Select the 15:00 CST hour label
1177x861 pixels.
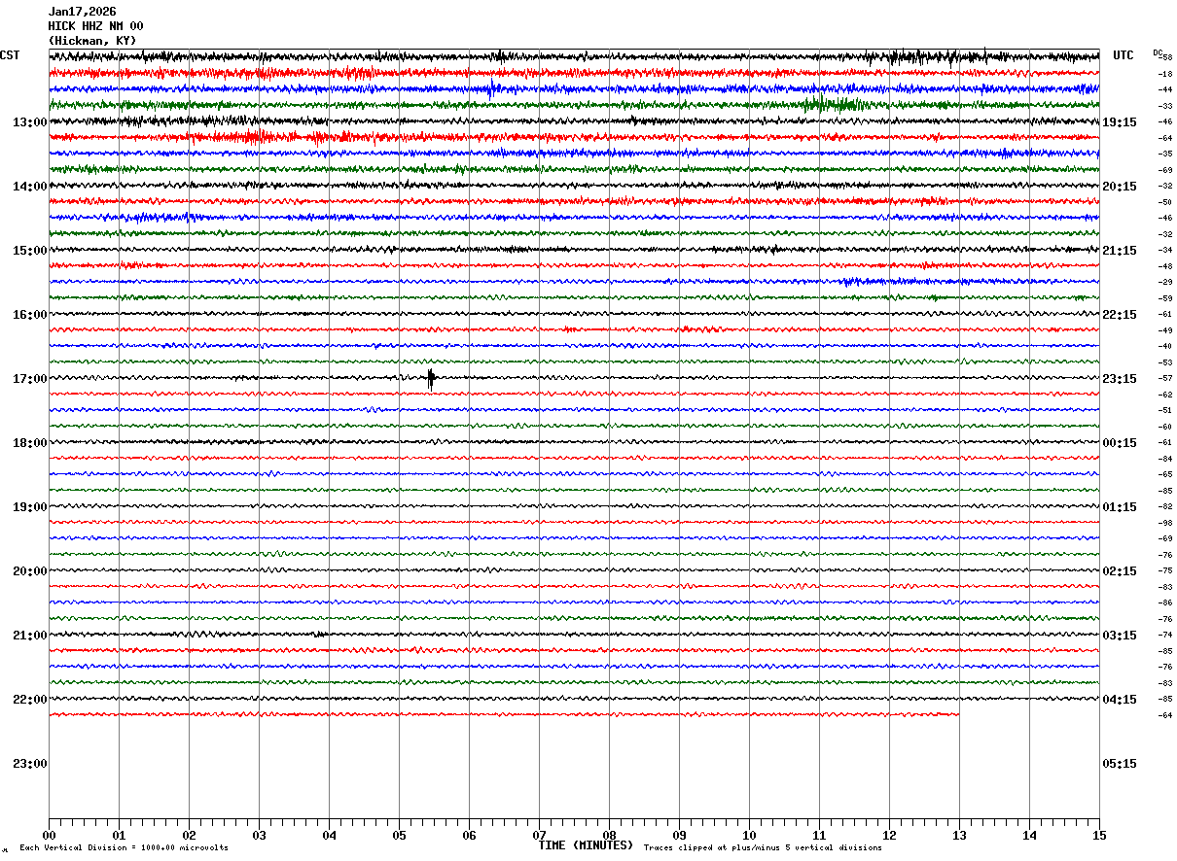tap(29, 251)
